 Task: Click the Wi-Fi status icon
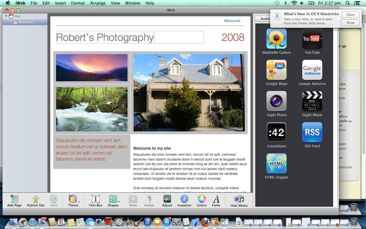point(294,3)
